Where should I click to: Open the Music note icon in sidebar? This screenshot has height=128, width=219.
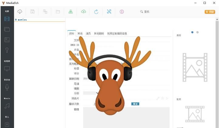(x=7, y=106)
